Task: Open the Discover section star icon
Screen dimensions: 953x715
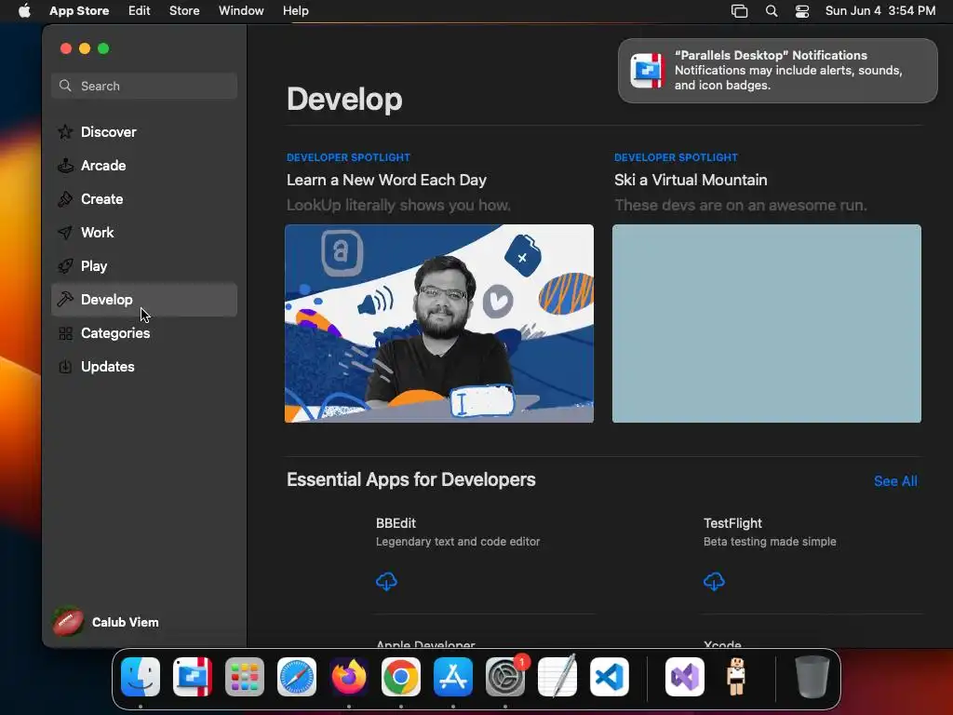Action: click(65, 132)
